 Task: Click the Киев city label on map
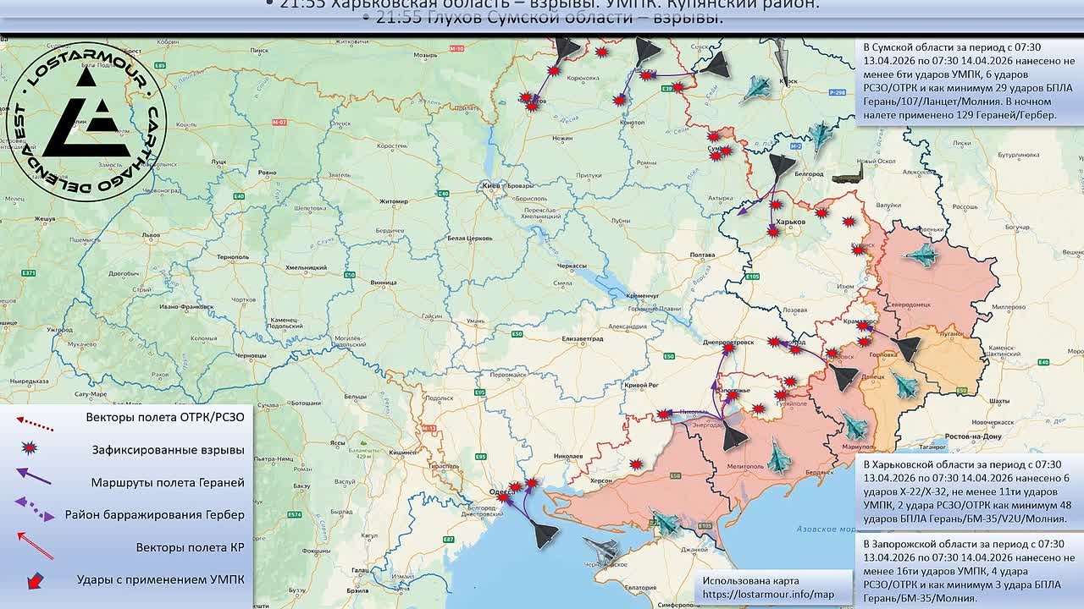click(x=489, y=184)
